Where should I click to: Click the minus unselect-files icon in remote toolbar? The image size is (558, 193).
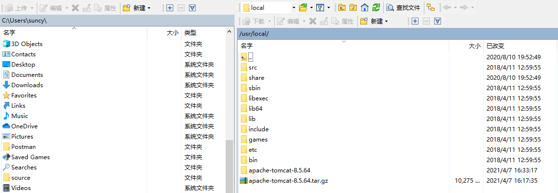[426, 22]
